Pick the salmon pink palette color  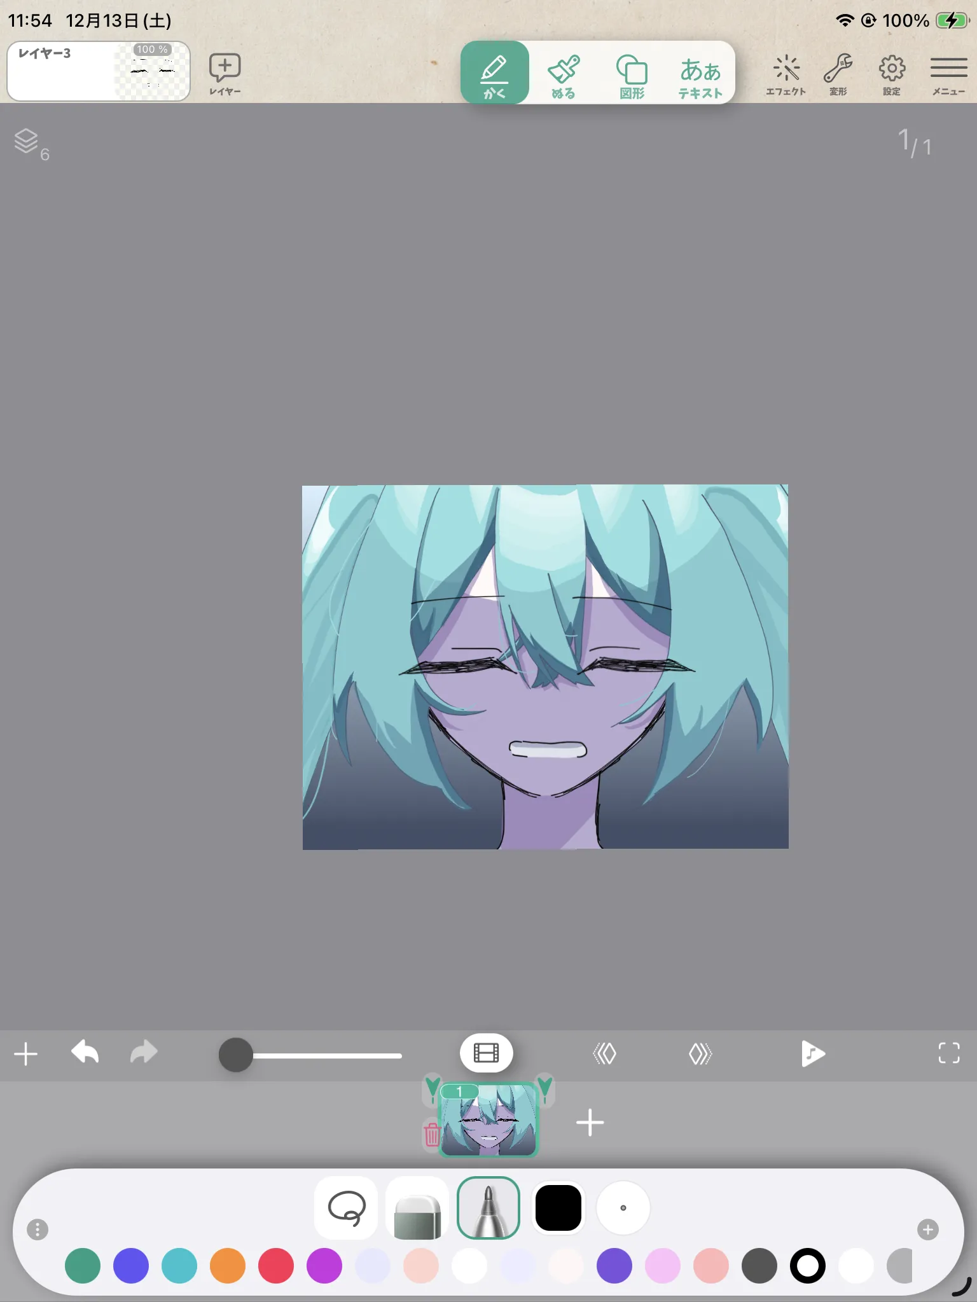(711, 1266)
